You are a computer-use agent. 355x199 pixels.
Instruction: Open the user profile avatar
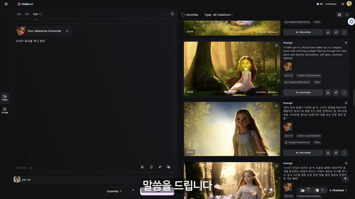(349, 4)
